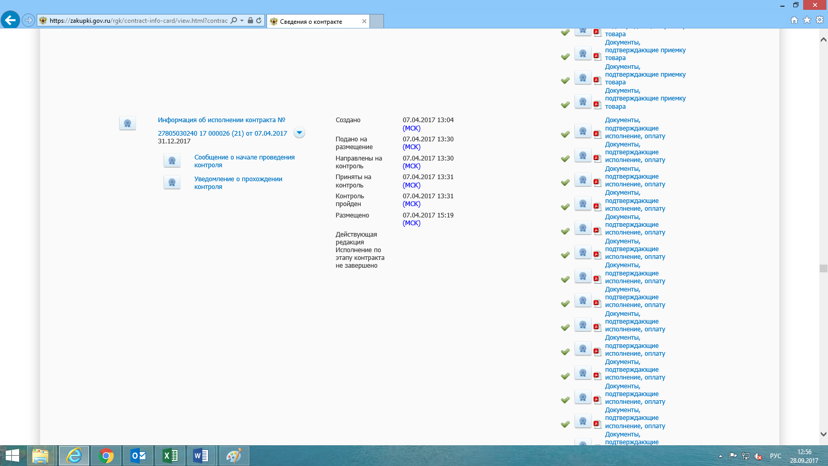Open Outlook from the taskbar

coord(138,456)
